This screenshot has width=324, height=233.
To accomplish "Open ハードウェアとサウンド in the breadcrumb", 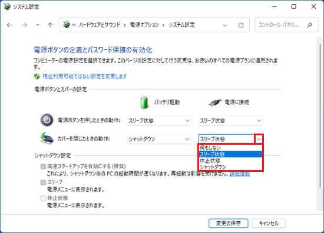I will [x=100, y=25].
